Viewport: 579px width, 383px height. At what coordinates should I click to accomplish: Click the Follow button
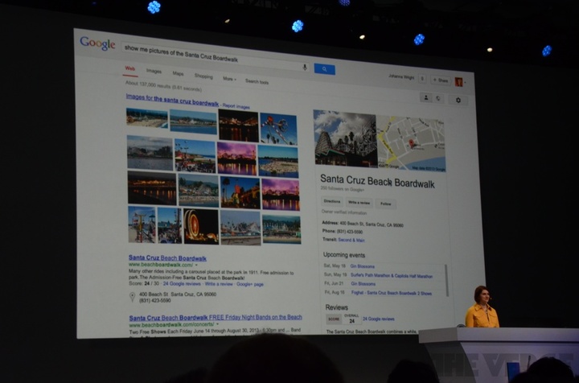click(x=385, y=204)
